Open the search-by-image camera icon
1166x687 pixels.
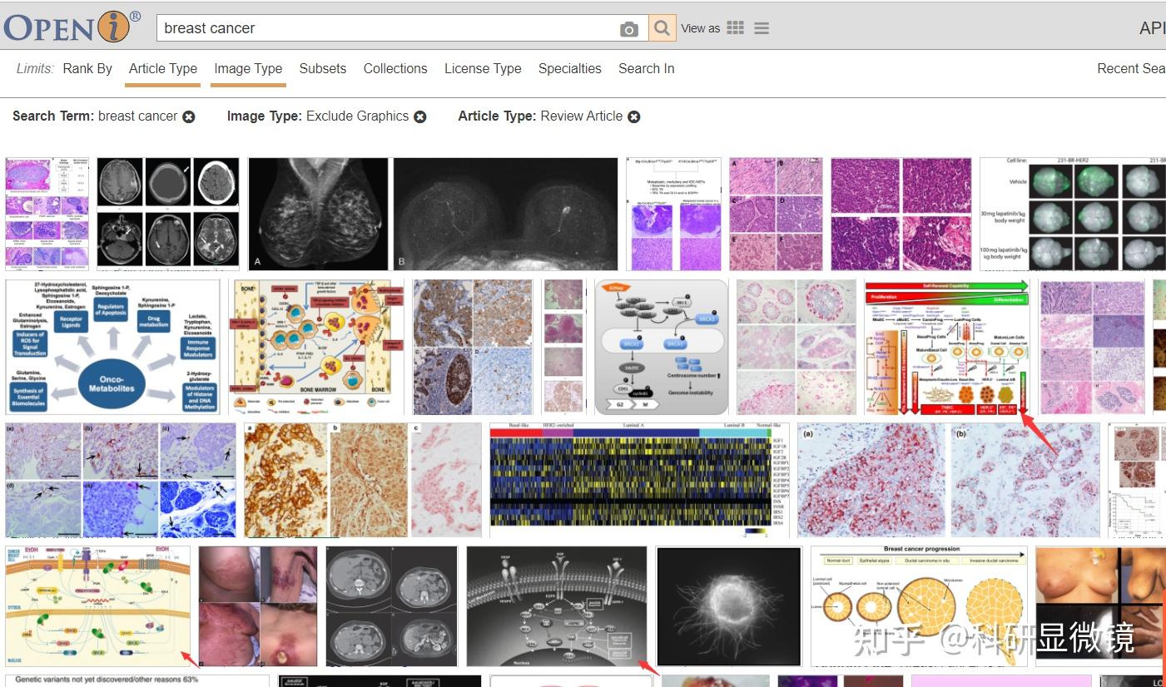pyautogui.click(x=630, y=27)
